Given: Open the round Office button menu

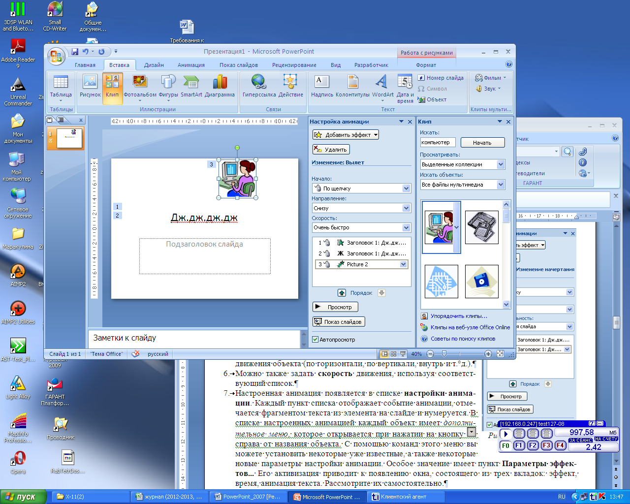Looking at the screenshot, I should click(56, 57).
